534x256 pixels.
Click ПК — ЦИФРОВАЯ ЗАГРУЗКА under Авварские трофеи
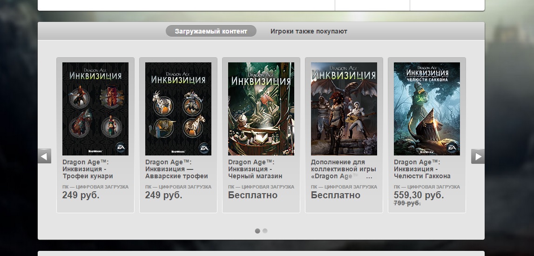pos(178,187)
